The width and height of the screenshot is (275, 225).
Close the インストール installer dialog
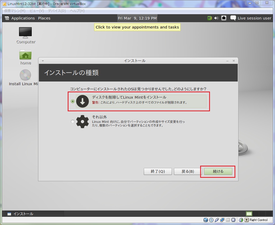point(233,61)
